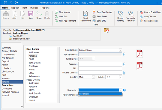The height and width of the screenshot is (110, 162).
Task: Create a New Journal entry
Action: (x=63, y=12)
